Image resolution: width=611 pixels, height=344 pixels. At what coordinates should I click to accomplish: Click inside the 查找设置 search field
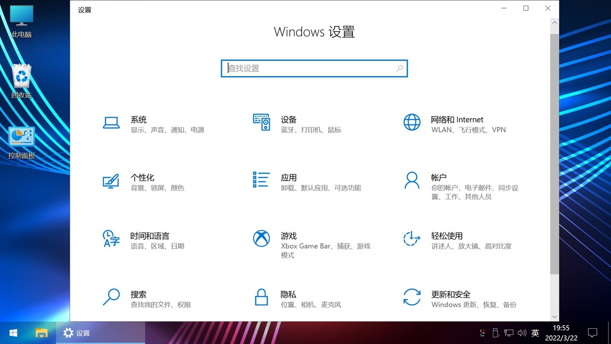tap(308, 68)
